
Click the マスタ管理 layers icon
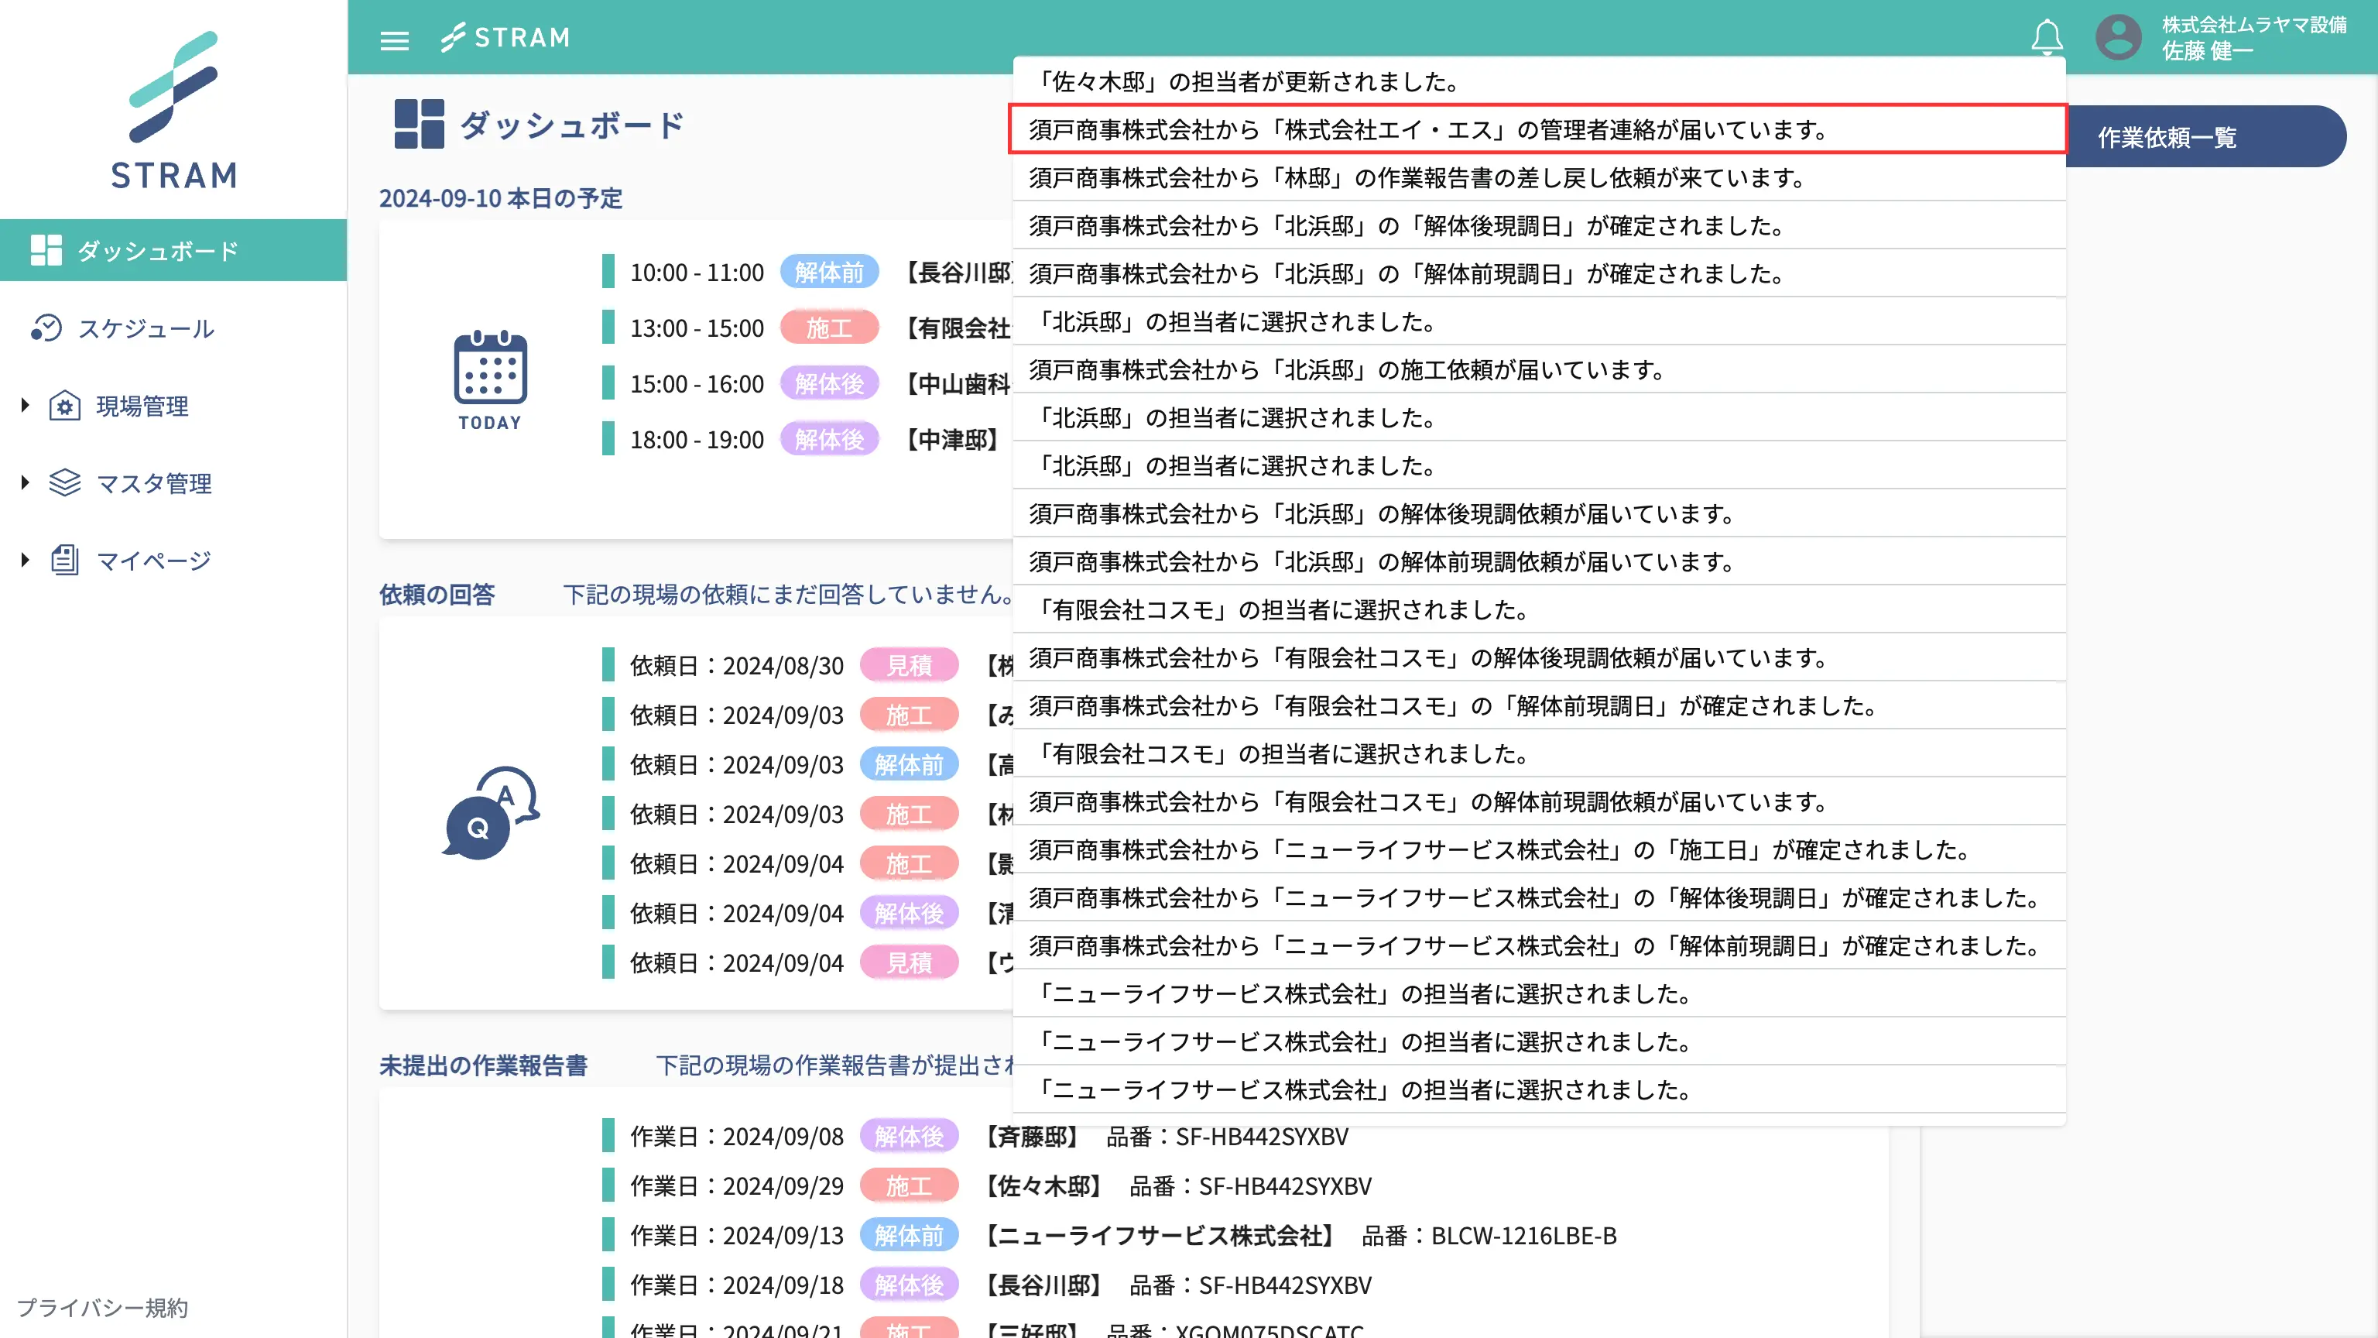coord(63,483)
